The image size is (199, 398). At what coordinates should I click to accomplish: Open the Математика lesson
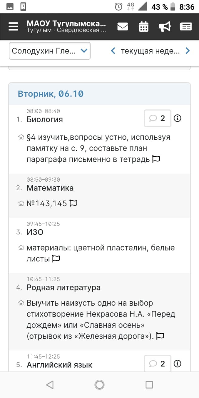click(50, 188)
